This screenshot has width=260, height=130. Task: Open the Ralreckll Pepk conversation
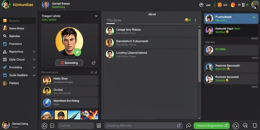coord(231,30)
